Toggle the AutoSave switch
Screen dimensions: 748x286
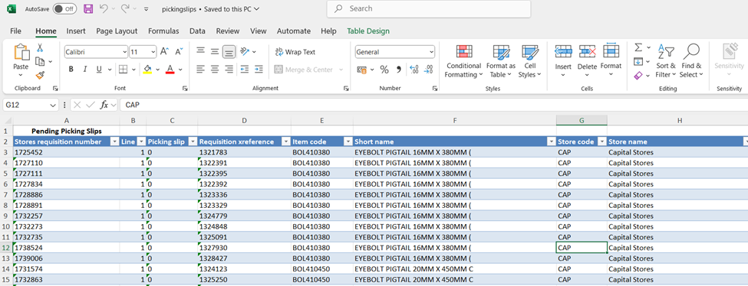(64, 8)
